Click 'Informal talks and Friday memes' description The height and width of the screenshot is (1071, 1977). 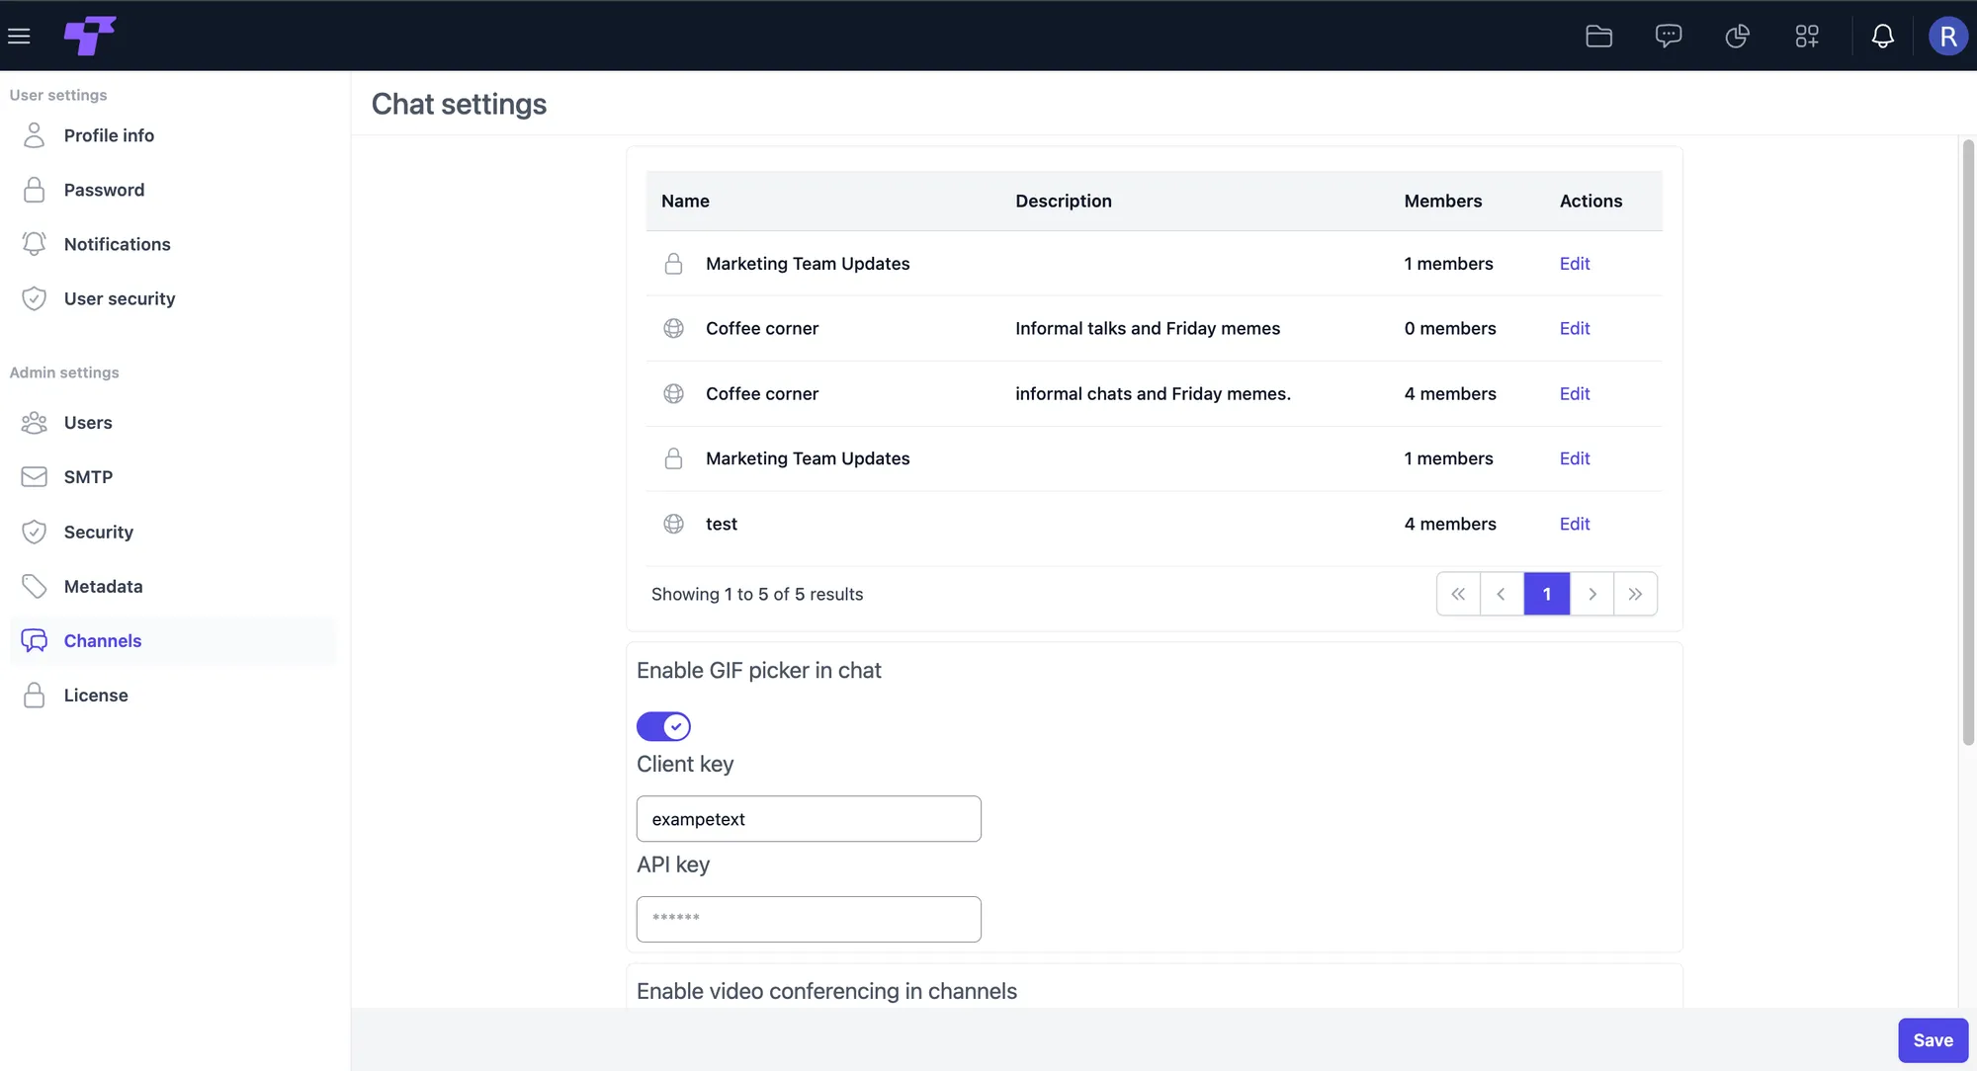pyautogui.click(x=1148, y=329)
